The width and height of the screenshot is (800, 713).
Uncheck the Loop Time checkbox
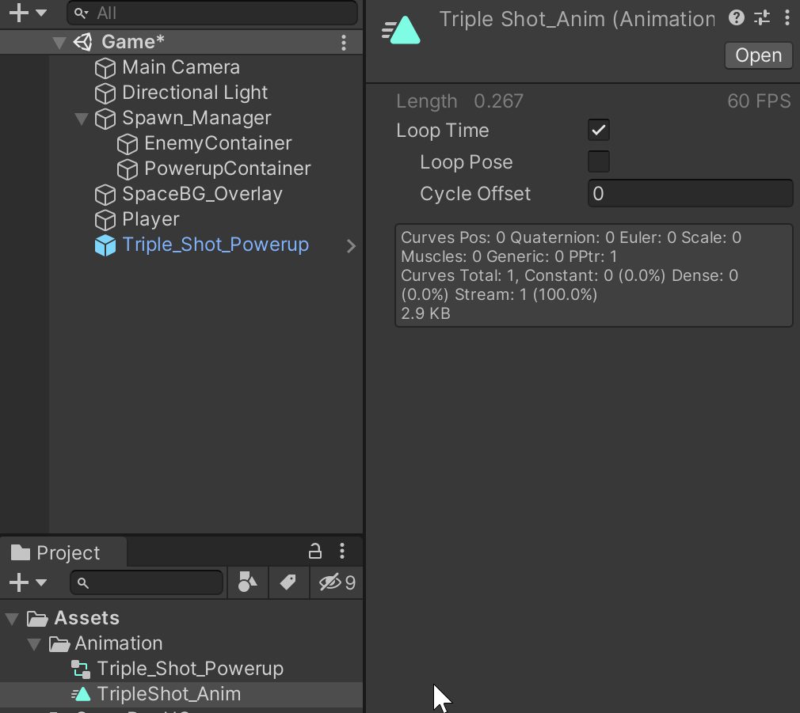click(599, 130)
